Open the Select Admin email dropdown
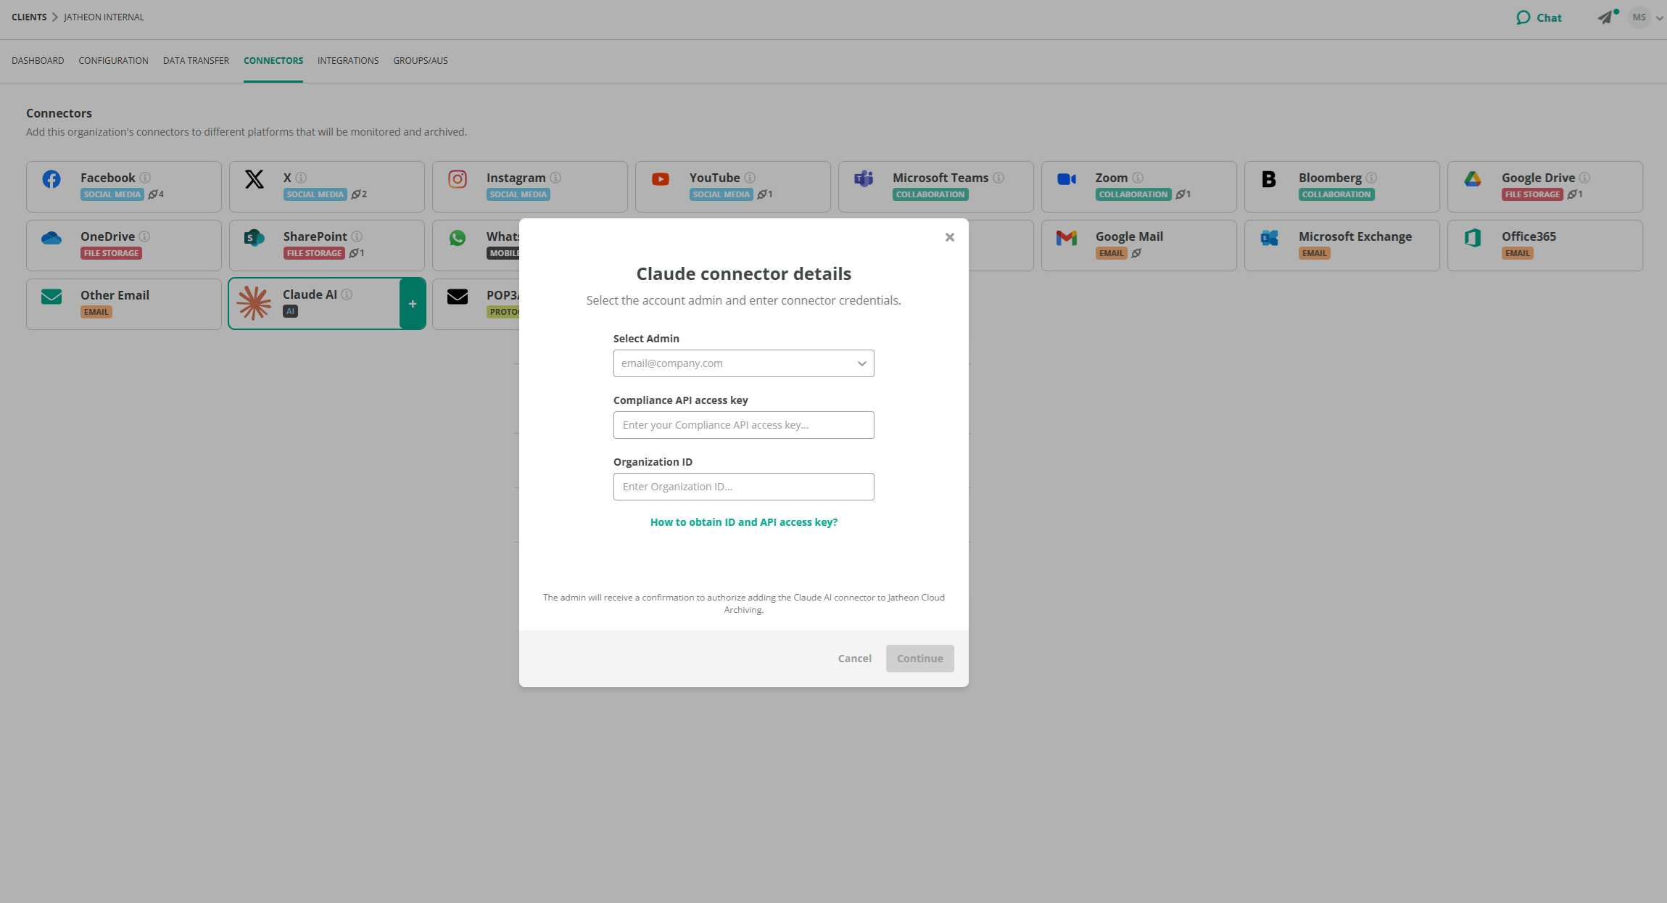The image size is (1667, 903). [x=743, y=363]
